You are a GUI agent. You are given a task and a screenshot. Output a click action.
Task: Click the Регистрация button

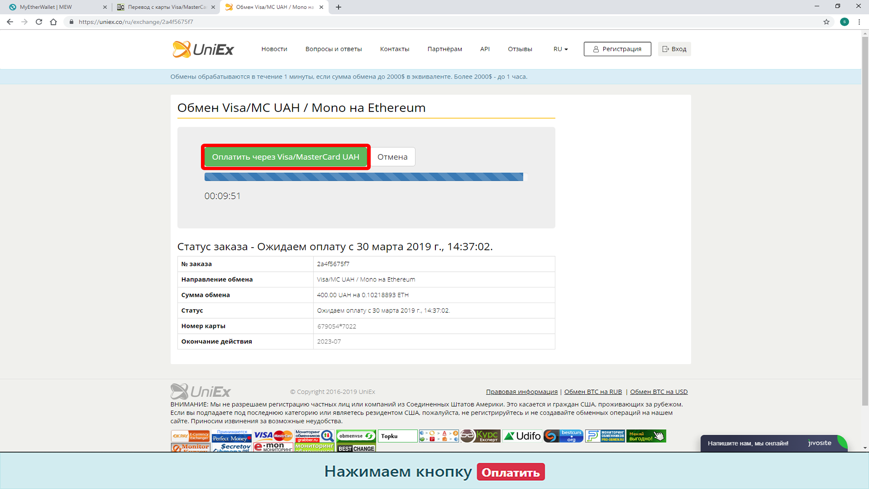click(x=617, y=49)
